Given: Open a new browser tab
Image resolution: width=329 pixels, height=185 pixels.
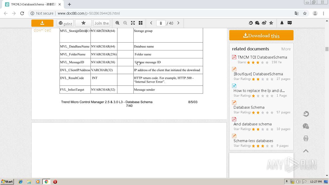Looking at the screenshot, I should (69, 4).
